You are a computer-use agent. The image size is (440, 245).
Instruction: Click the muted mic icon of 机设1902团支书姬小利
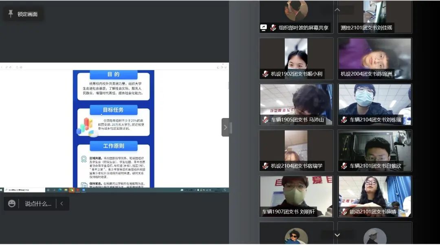(265, 74)
